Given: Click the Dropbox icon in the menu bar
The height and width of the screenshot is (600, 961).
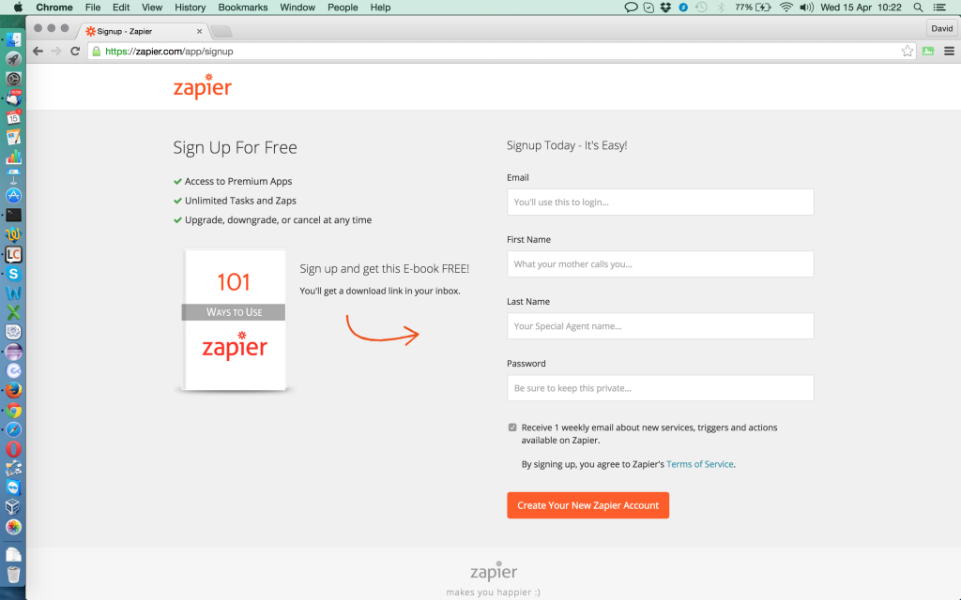Looking at the screenshot, I should [665, 7].
